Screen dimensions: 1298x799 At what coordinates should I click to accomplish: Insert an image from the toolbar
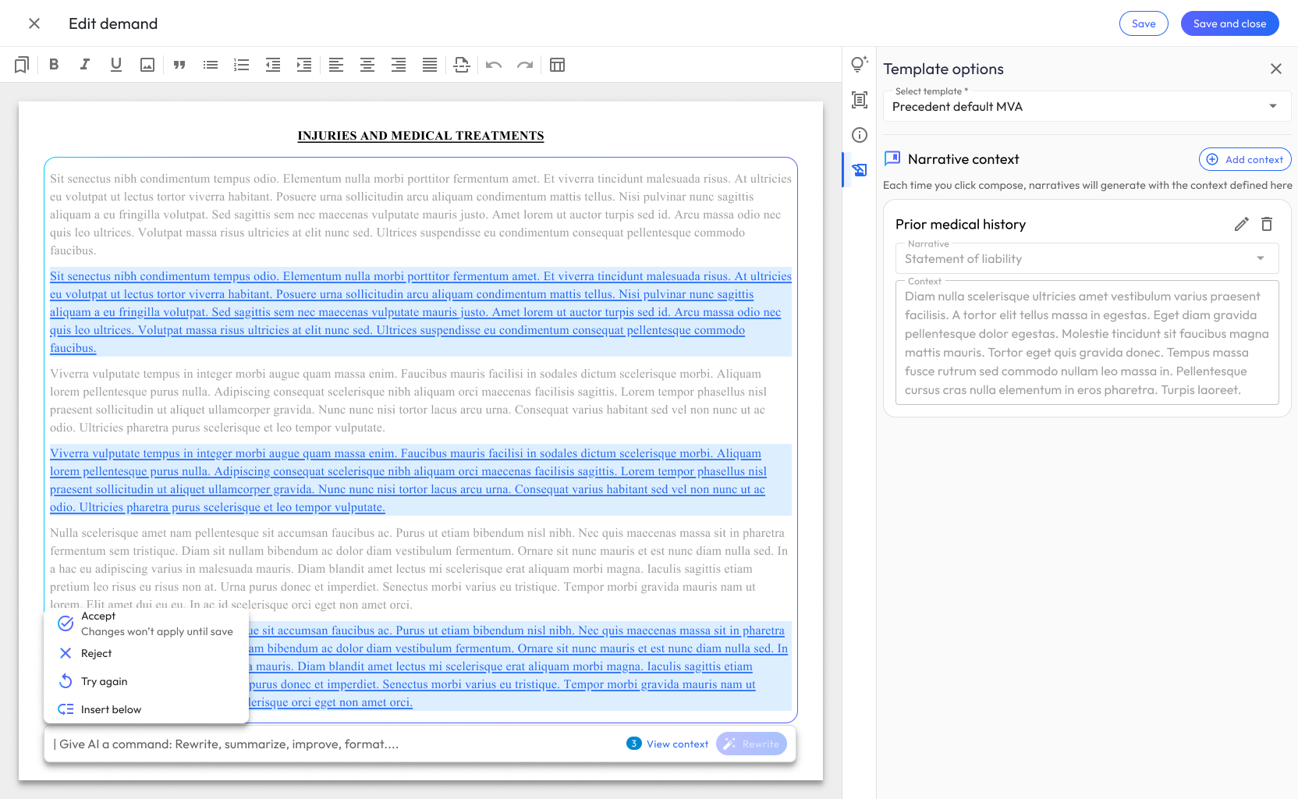coord(147,65)
